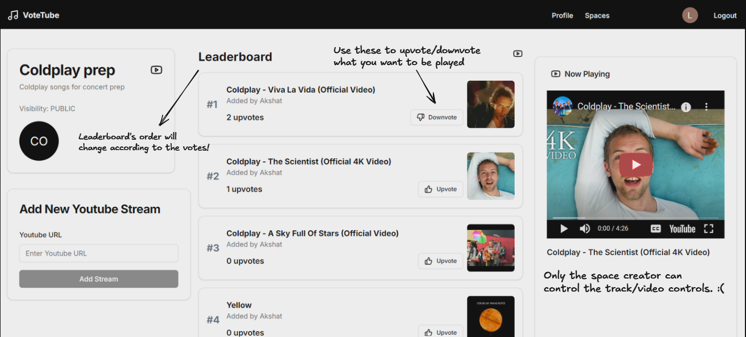Click the VoteTube music note logo

[x=13, y=15]
